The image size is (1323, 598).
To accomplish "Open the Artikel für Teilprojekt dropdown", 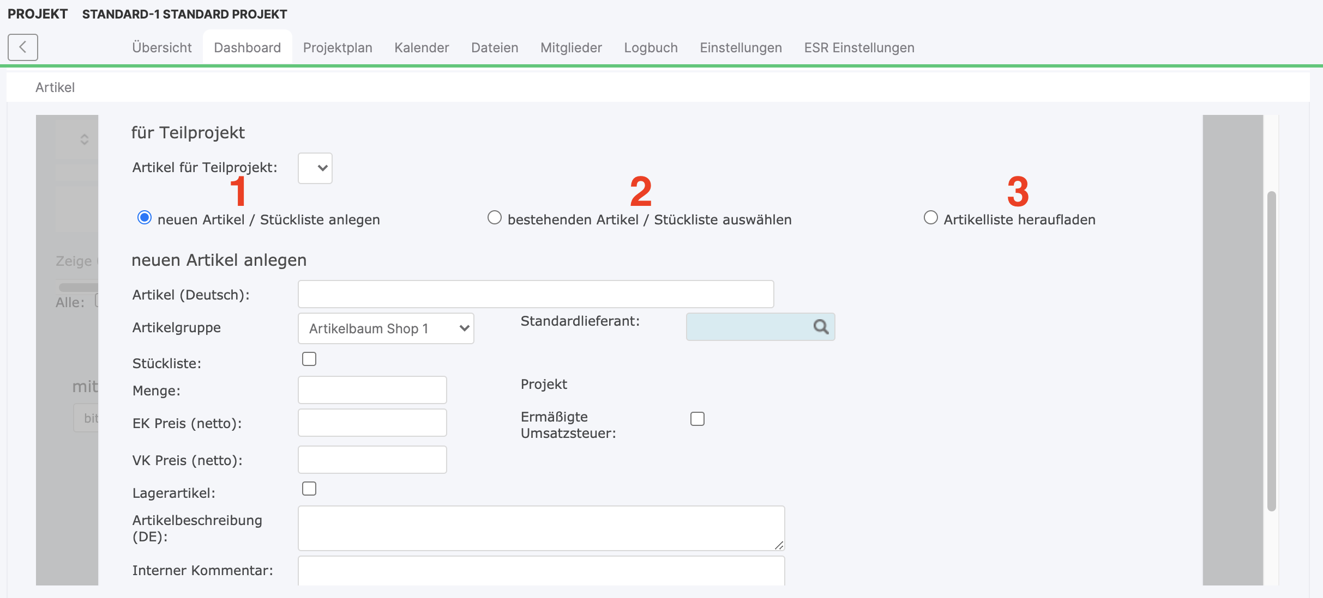I will [x=315, y=168].
